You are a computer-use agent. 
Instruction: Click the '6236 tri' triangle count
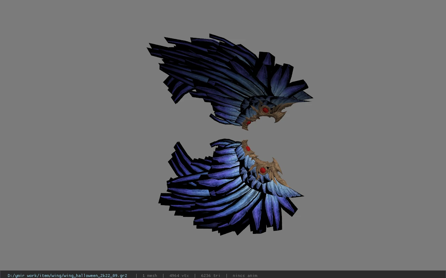tap(210, 276)
